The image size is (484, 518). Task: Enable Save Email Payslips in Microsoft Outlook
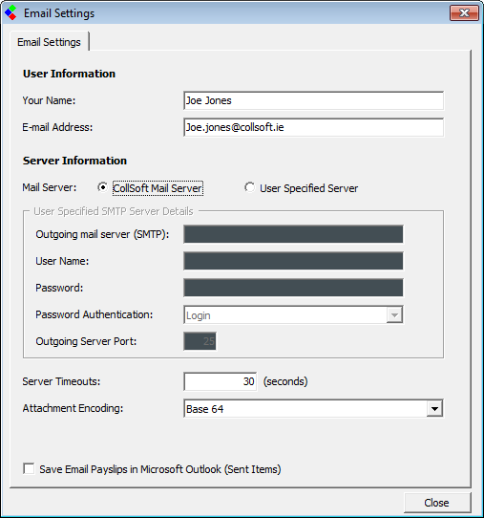tap(29, 468)
